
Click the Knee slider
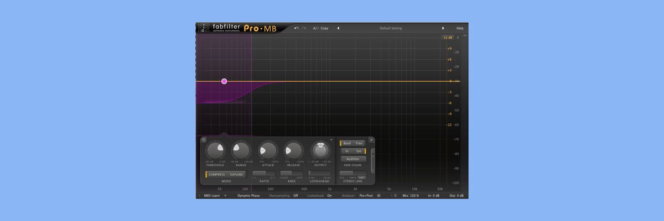pos(292,173)
